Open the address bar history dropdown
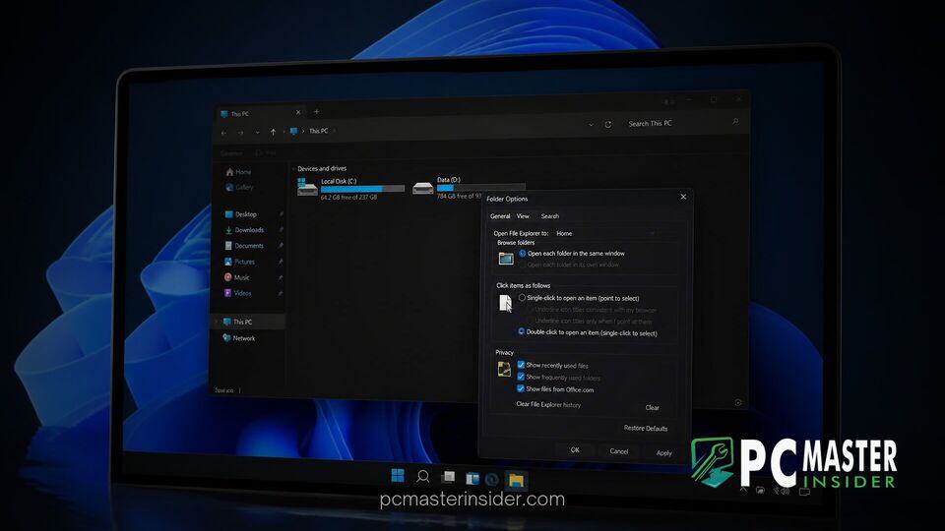The image size is (945, 531). (x=591, y=125)
